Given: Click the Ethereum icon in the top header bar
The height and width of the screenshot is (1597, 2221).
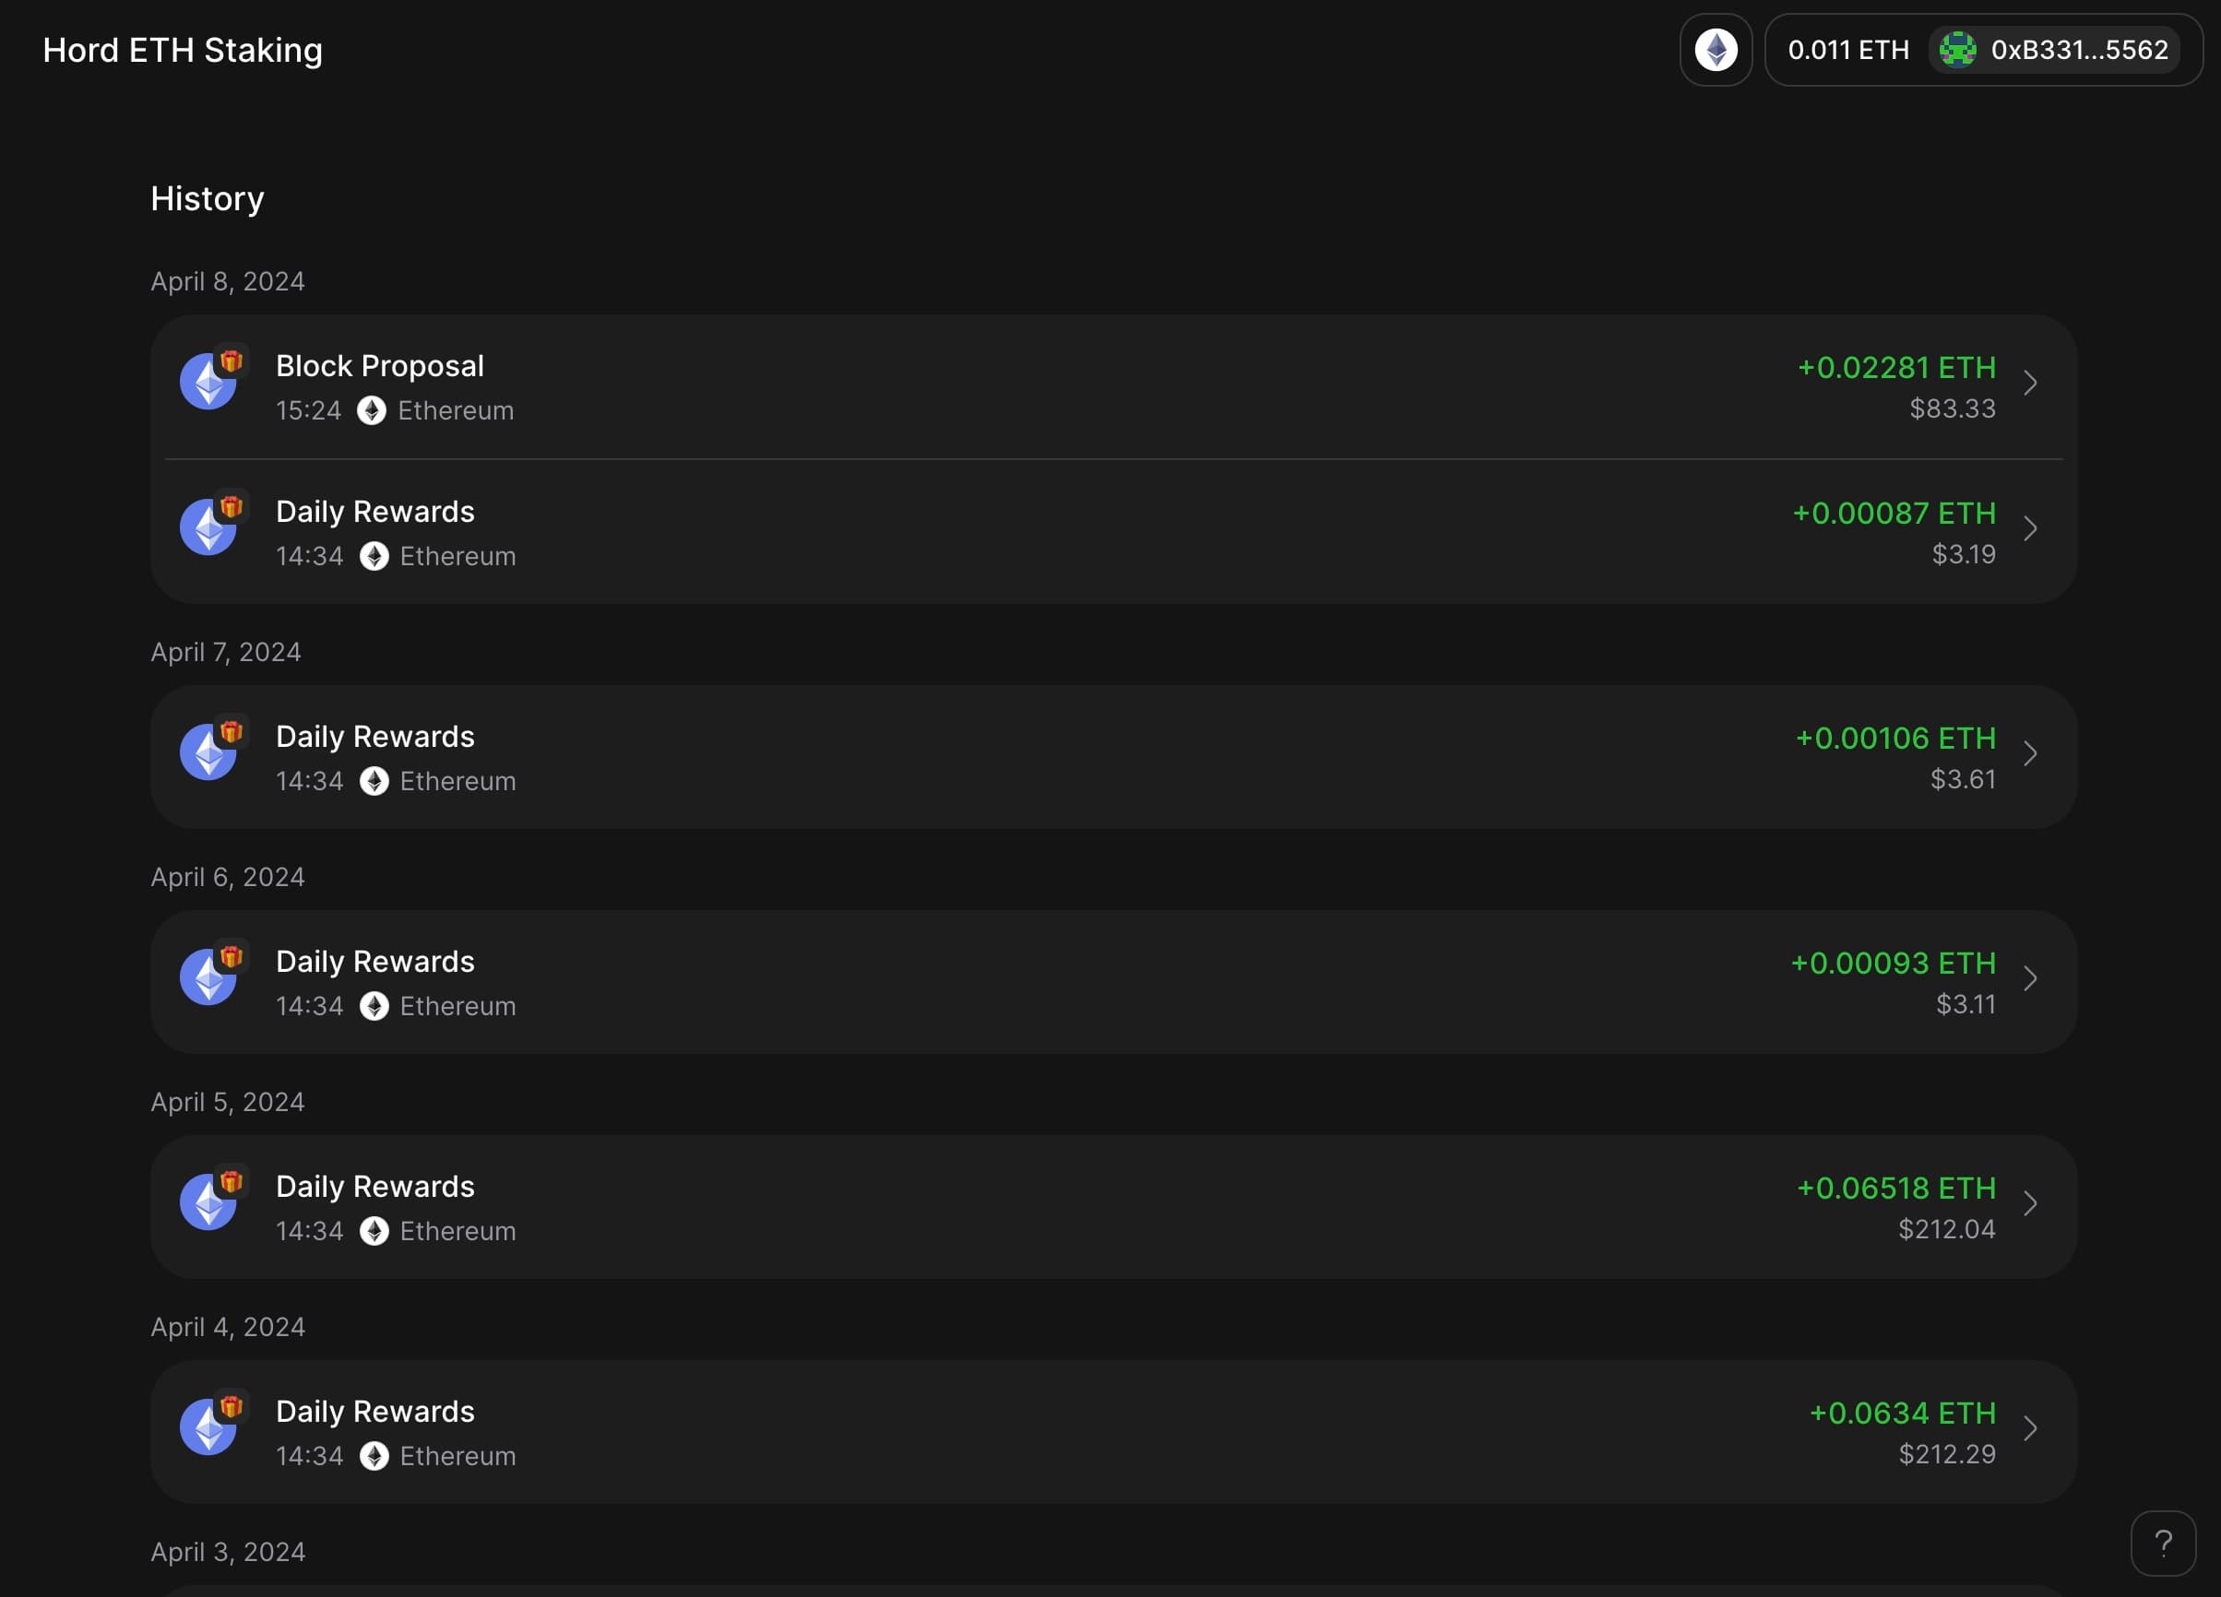Looking at the screenshot, I should pyautogui.click(x=1716, y=50).
